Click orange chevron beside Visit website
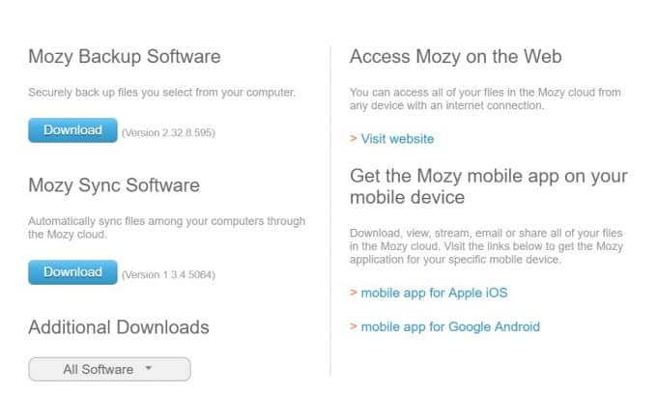657x394 pixels. click(354, 138)
